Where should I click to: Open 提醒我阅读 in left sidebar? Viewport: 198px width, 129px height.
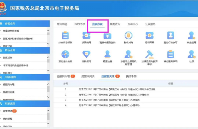9,92
